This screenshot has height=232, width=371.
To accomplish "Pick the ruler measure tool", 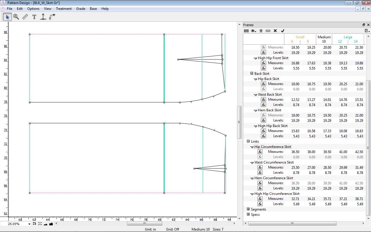I will (x=25, y=17).
